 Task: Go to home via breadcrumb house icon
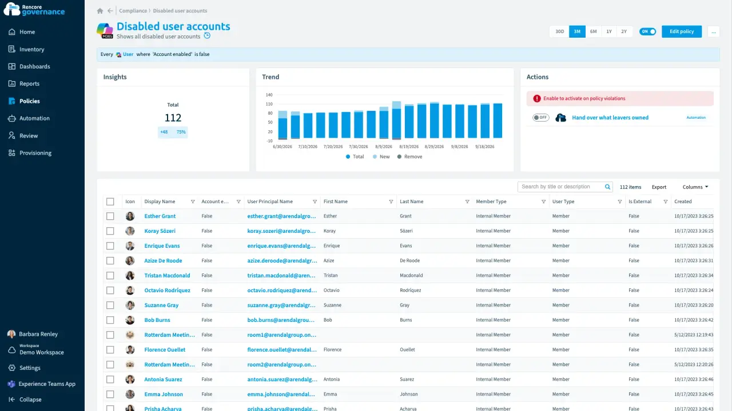click(x=100, y=11)
